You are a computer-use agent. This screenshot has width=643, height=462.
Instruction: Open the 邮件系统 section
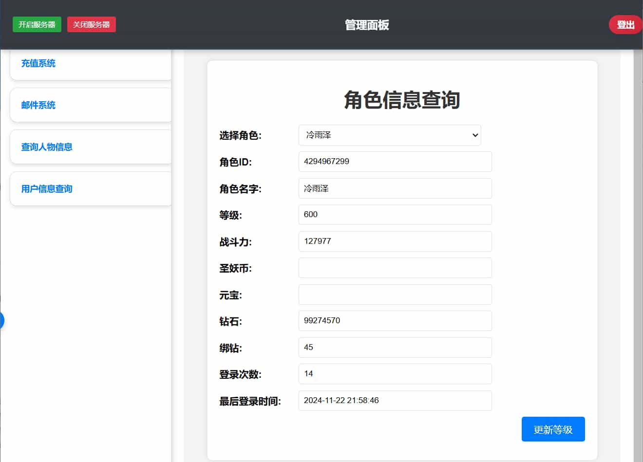(38, 105)
